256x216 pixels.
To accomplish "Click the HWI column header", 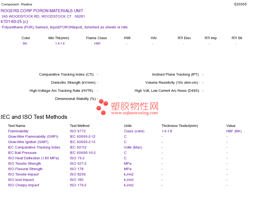I will coord(127,38).
